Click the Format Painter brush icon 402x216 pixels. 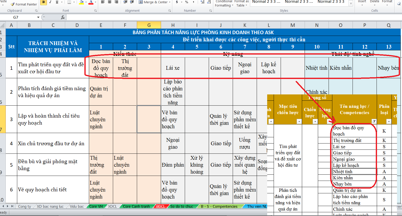pyautogui.click(x=12, y=4)
